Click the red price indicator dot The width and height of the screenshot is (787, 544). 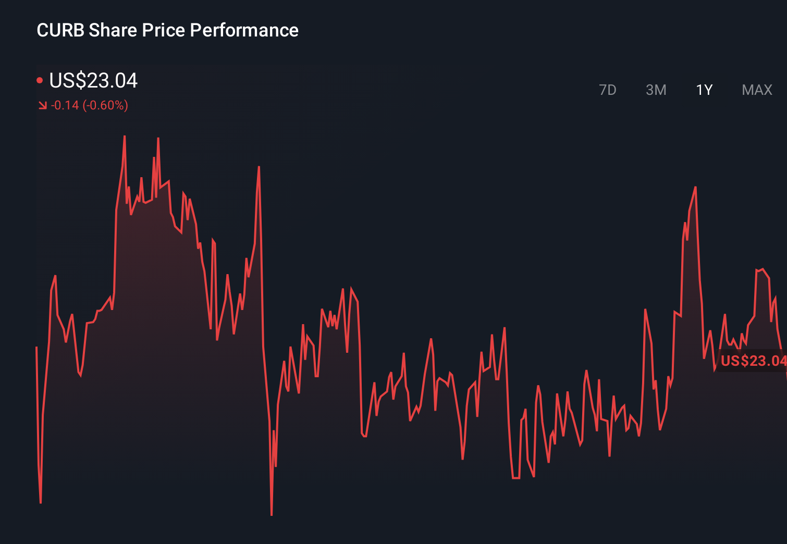40,79
